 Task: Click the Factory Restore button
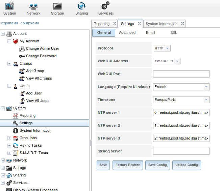point(128,165)
